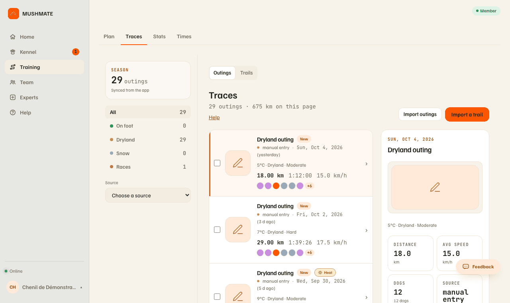Click the Team people icon
The width and height of the screenshot is (510, 303).
[13, 82]
